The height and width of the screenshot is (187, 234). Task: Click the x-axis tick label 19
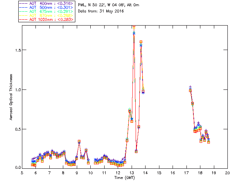pyautogui.click(x=214, y=173)
